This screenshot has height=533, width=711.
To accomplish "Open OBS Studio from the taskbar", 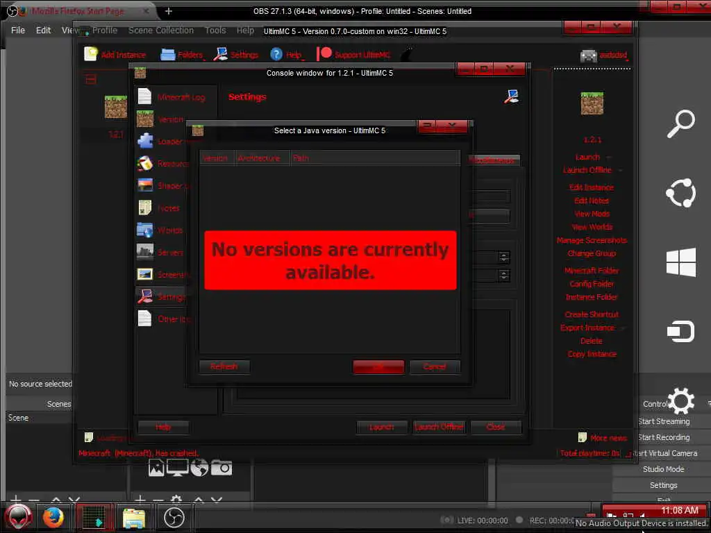I will click(174, 518).
